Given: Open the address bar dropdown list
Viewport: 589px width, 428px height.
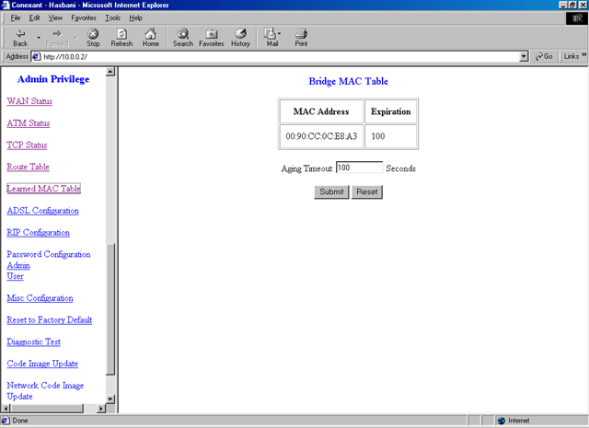Looking at the screenshot, I should pyautogui.click(x=524, y=57).
